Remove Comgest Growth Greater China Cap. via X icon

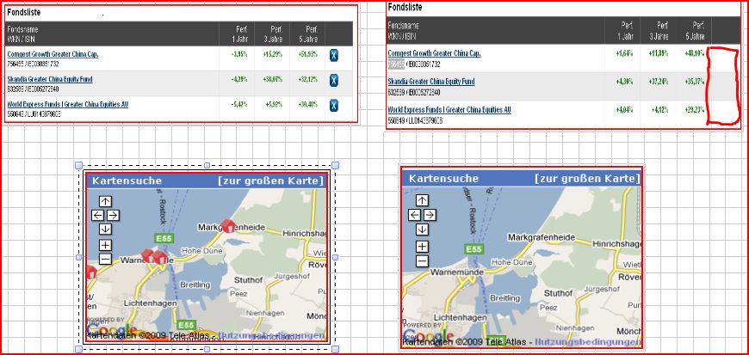(334, 55)
